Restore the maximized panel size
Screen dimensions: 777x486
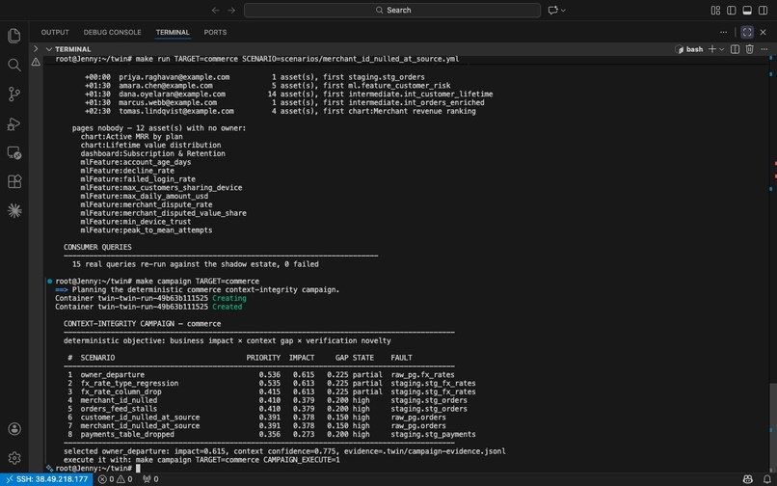tap(747, 32)
